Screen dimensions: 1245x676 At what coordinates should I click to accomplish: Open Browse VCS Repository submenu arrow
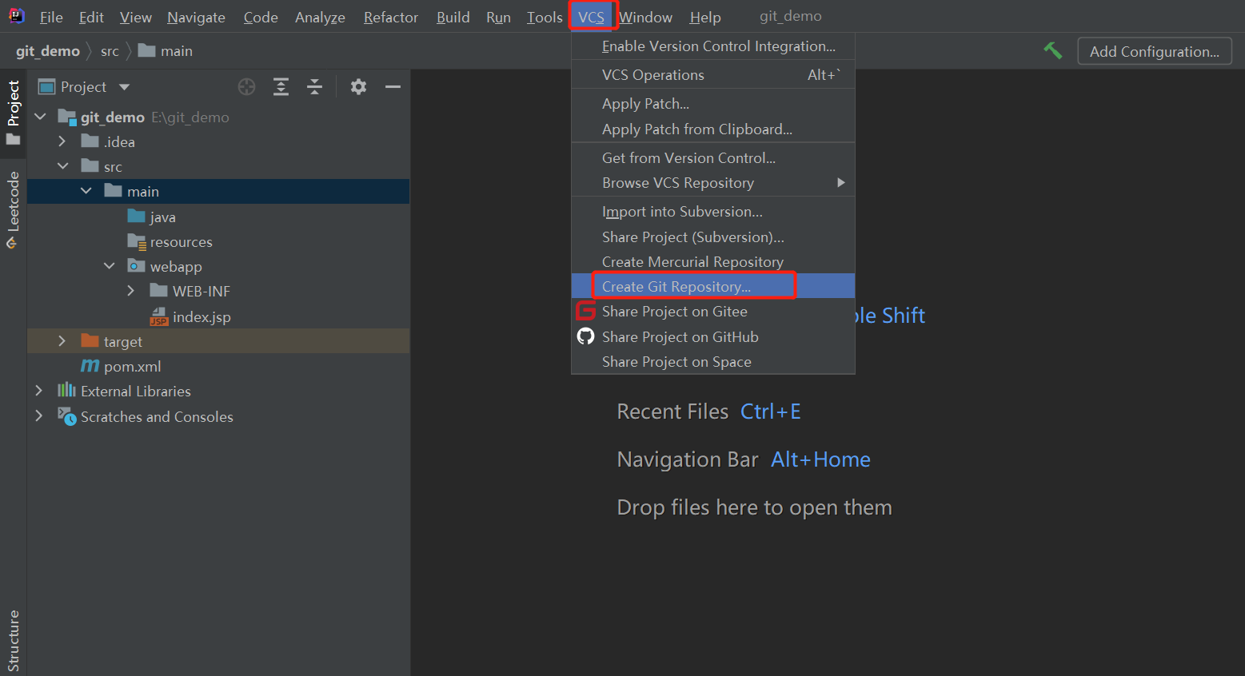(840, 182)
